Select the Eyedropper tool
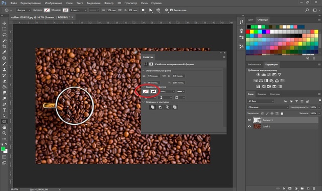The image size is (322, 191). [x=4, y=52]
